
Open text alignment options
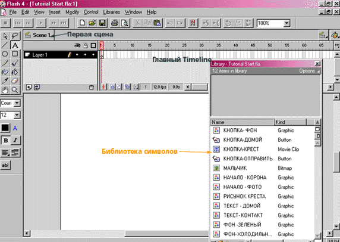(5, 153)
